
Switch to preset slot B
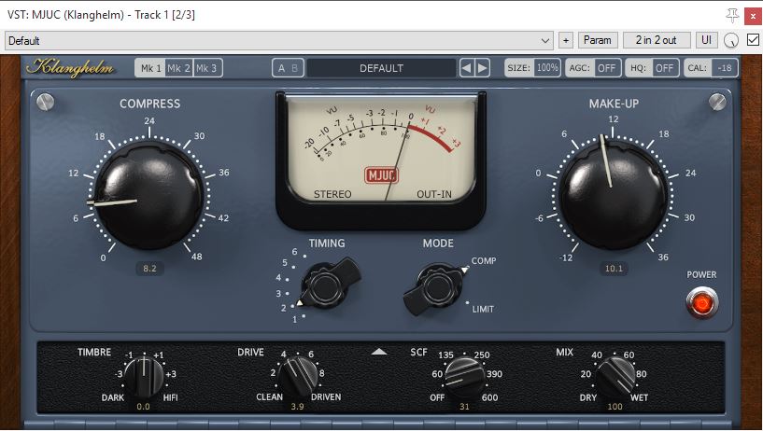[x=295, y=68]
